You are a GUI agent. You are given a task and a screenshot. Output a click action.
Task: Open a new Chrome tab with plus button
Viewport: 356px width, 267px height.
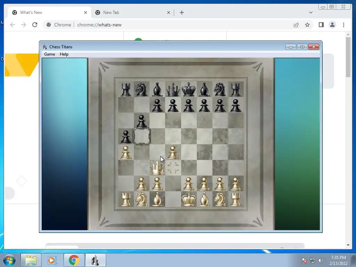181,13
